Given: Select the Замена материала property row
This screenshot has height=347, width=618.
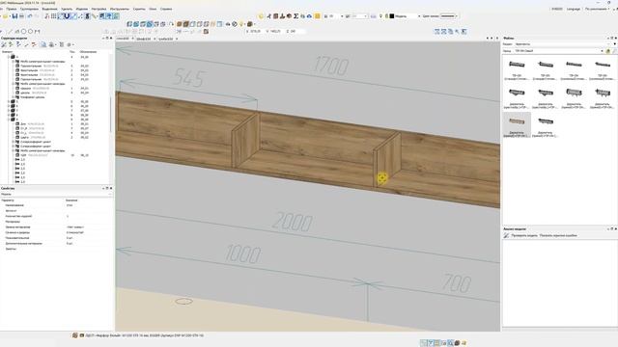Looking at the screenshot, I should [56, 227].
